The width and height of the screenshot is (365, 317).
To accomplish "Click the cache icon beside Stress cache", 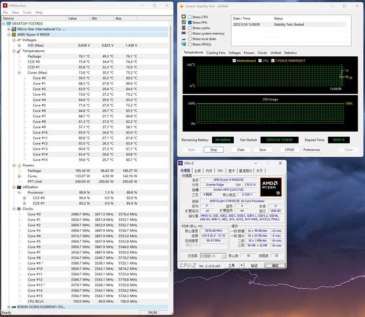I will click(x=184, y=28).
